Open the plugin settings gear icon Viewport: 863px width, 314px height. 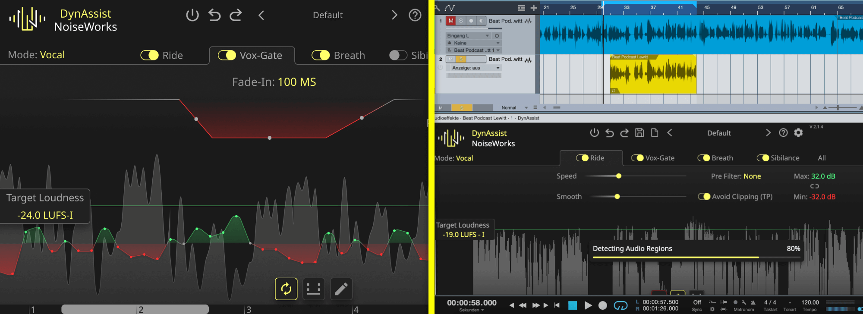pos(798,133)
